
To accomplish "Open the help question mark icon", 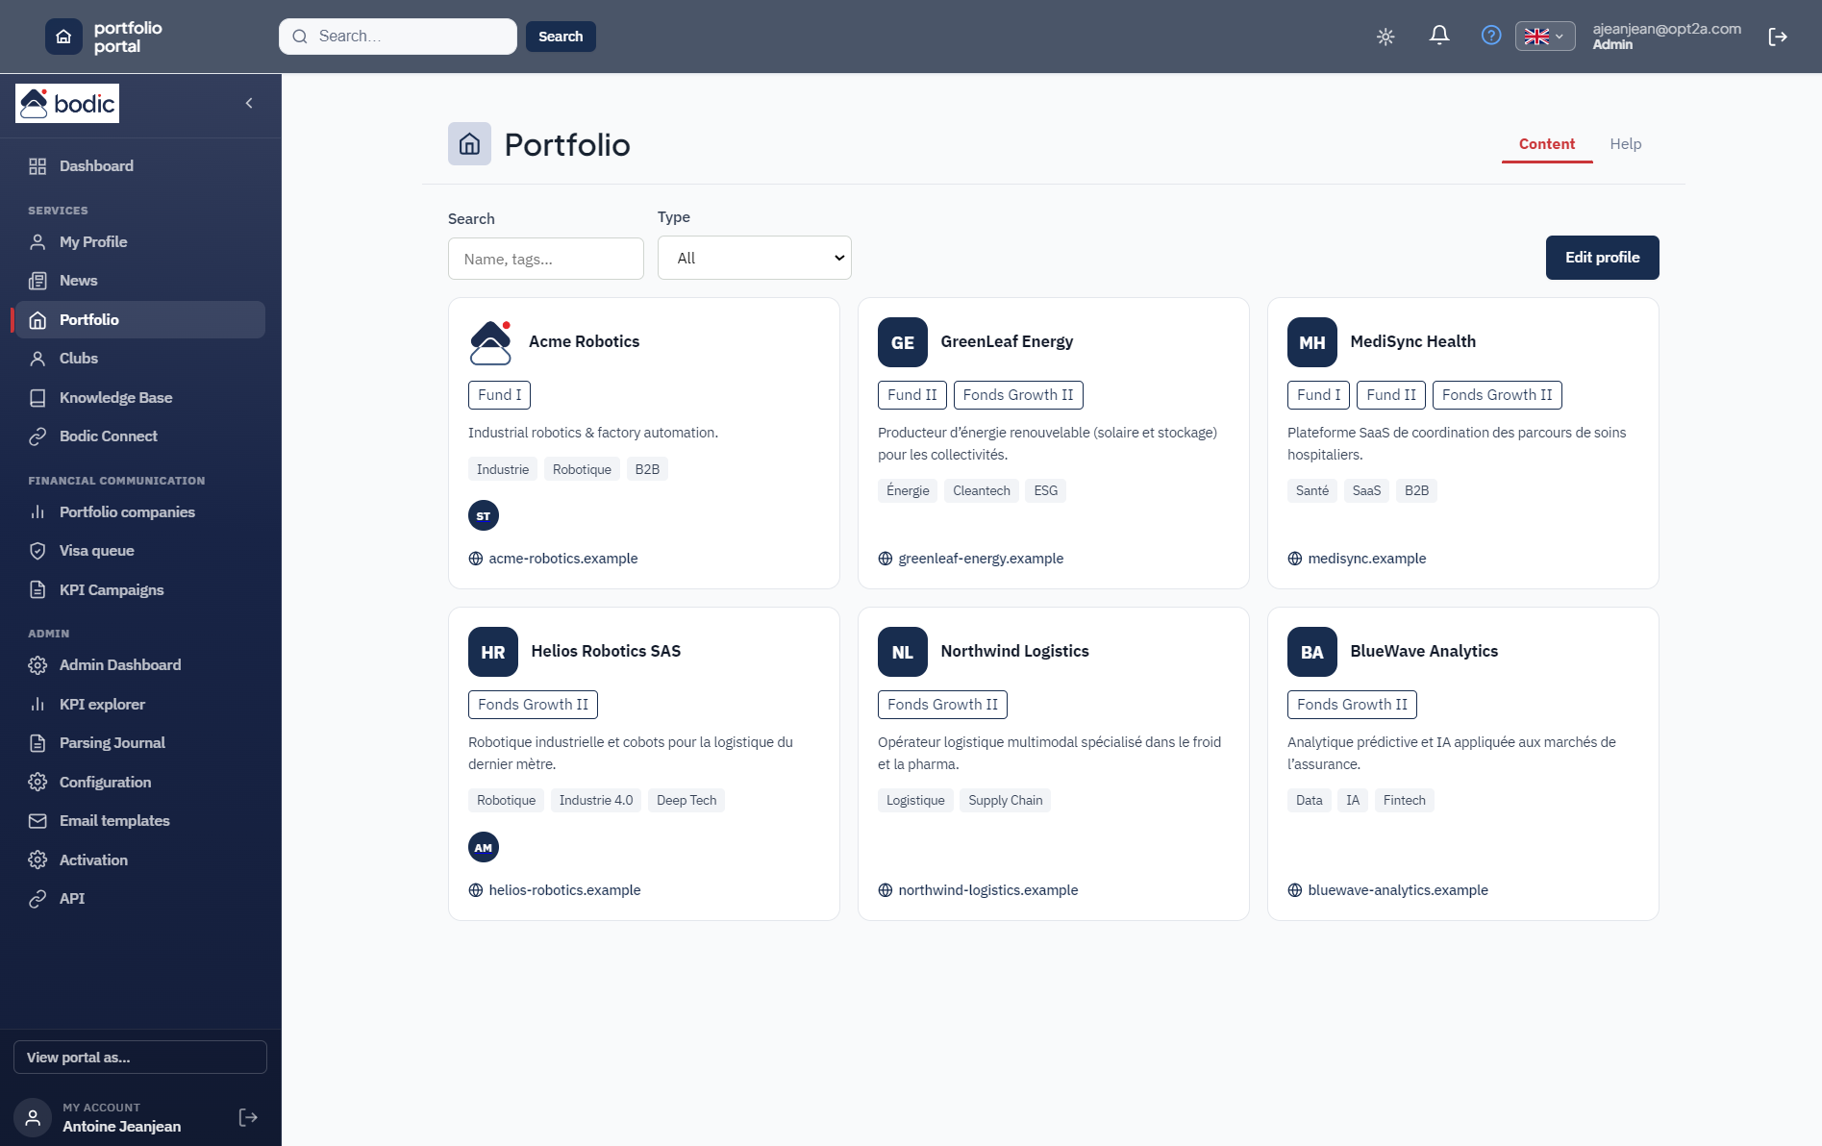I will pos(1491,36).
